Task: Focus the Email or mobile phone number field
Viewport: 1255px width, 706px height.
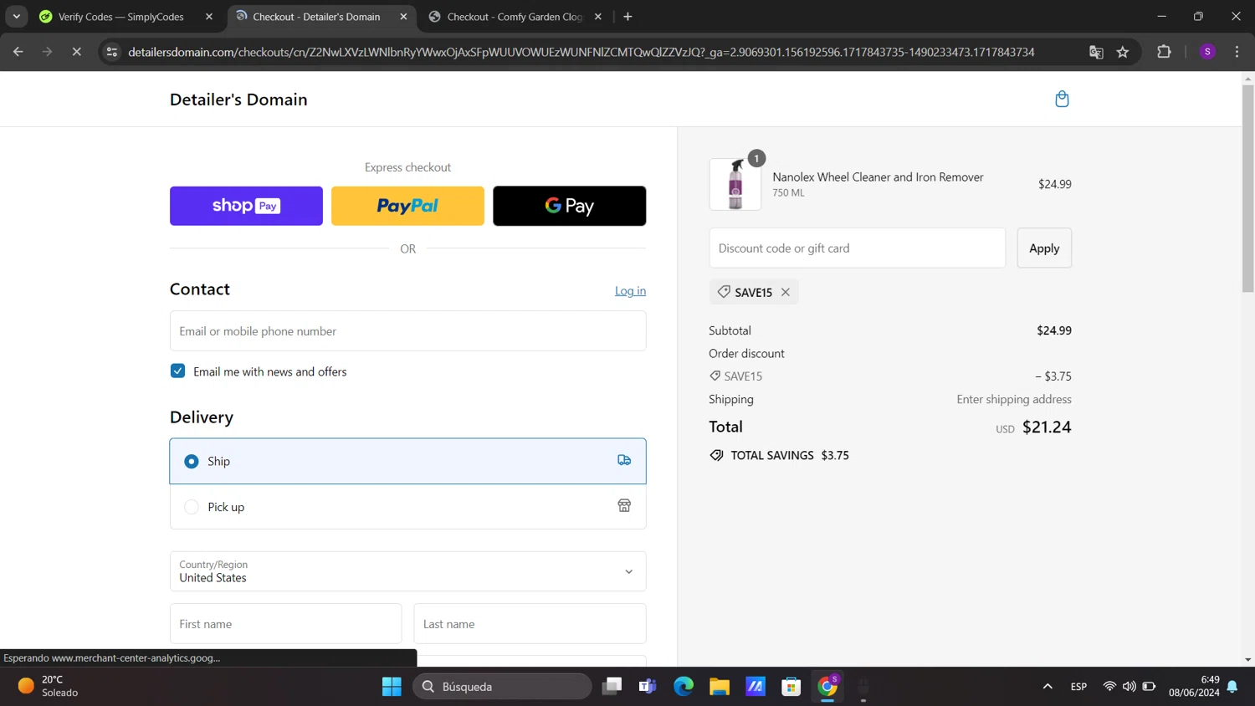Action: 407,331
